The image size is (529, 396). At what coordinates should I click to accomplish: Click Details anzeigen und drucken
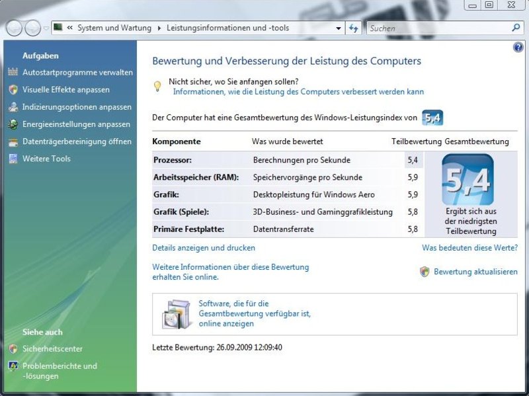pyautogui.click(x=204, y=248)
